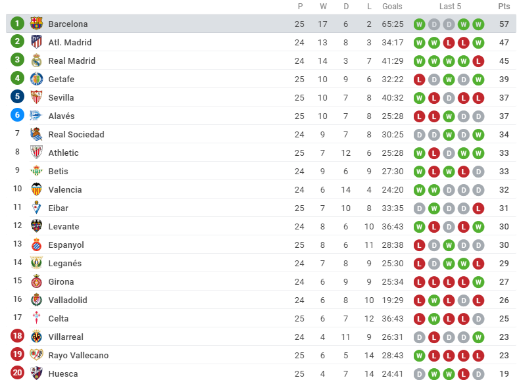Click the Betis green crest icon
Image resolution: width=519 pixels, height=380 pixels.
coord(36,171)
